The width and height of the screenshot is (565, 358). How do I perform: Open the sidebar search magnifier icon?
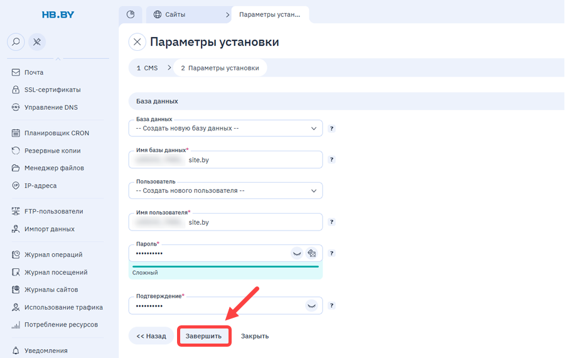16,42
